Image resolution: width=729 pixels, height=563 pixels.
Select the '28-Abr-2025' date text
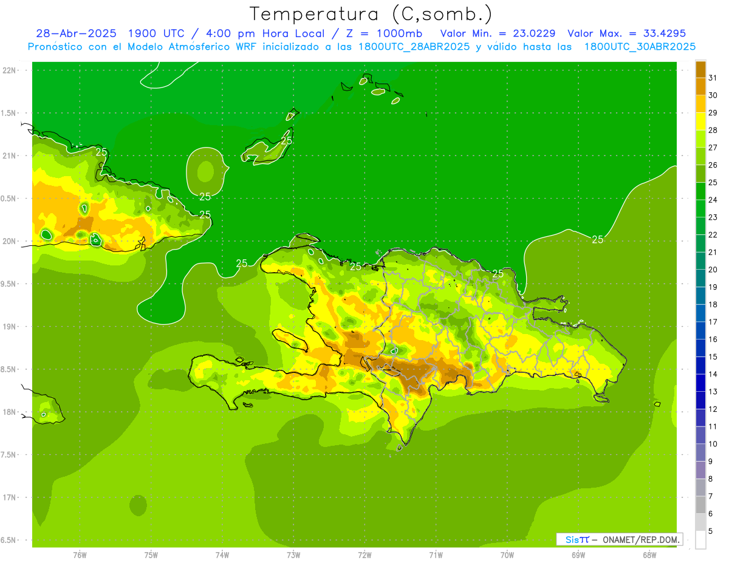click(77, 33)
